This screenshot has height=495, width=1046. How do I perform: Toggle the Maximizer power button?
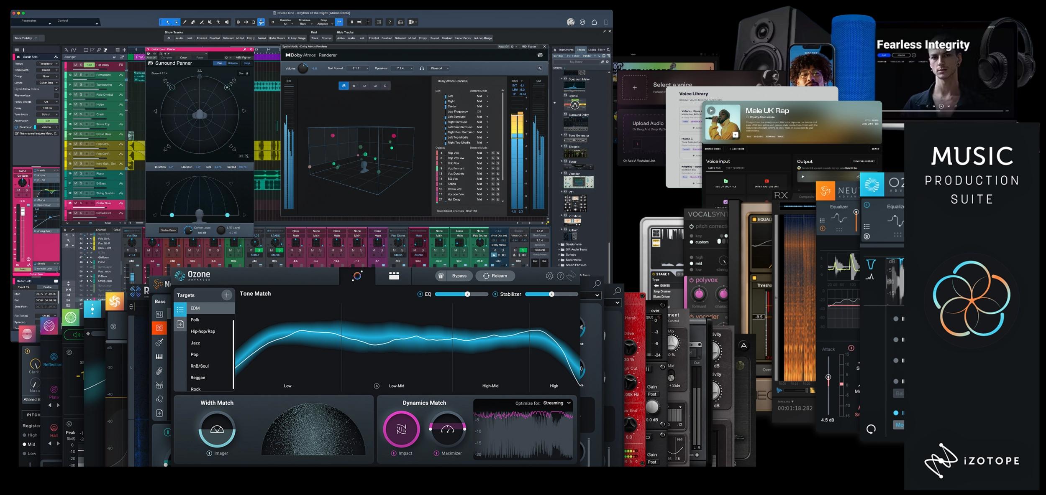[436, 453]
